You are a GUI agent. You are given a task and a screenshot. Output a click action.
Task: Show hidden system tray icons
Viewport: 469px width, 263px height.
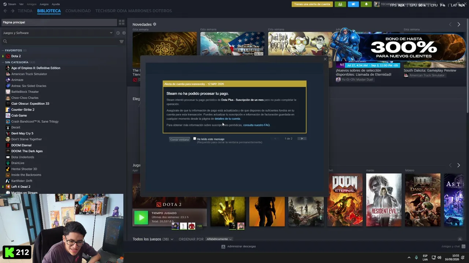(x=409, y=257)
